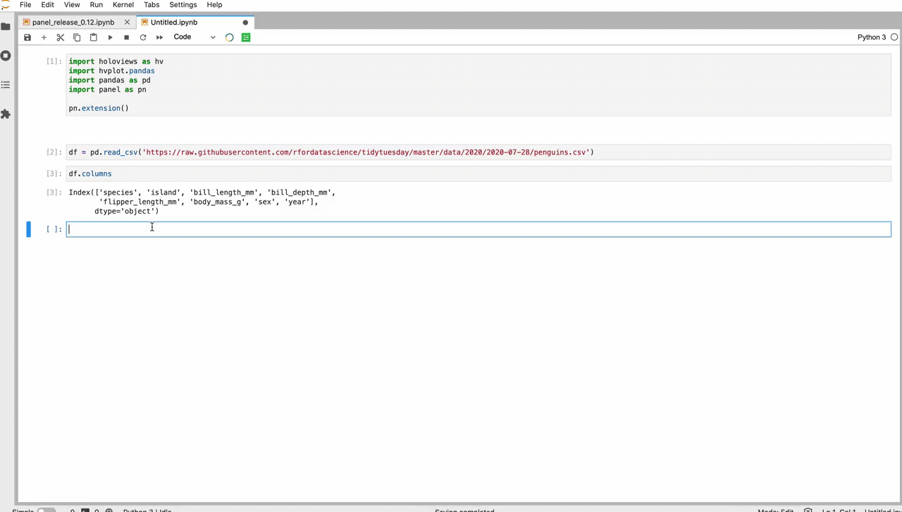Viewport: 902px width, 512px height.
Task: Open the file browser sidebar
Action: (6, 26)
